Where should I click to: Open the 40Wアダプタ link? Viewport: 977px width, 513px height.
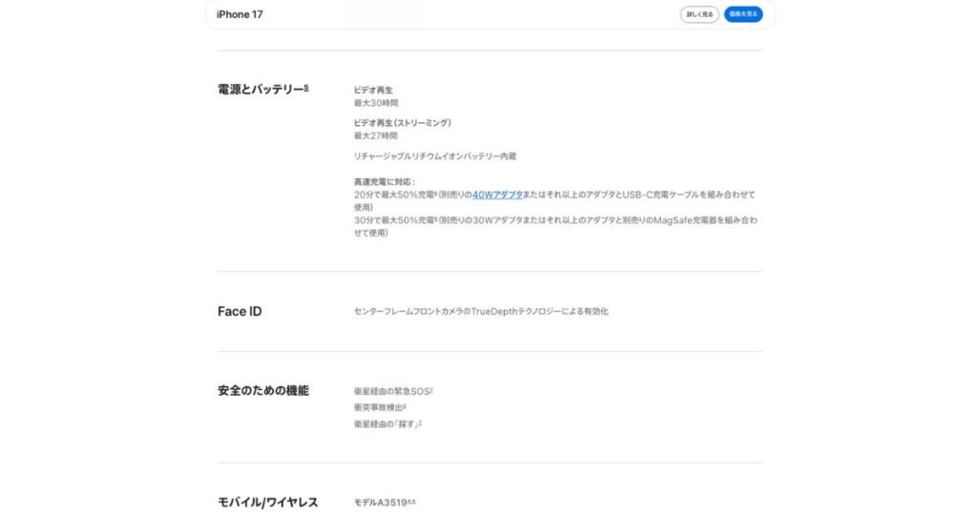point(497,195)
